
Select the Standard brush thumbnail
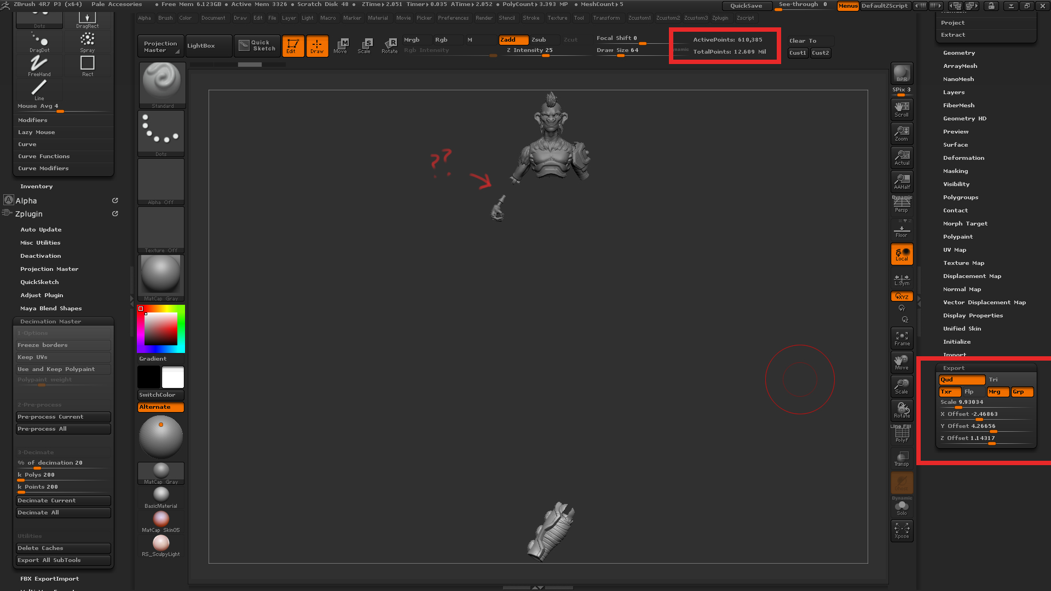[x=162, y=85]
